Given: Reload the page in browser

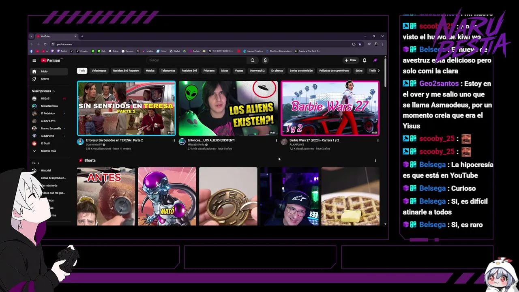Looking at the screenshot, I should (45, 44).
